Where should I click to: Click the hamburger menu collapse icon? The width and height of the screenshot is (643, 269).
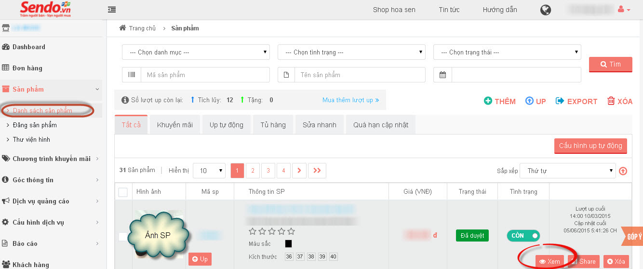coord(112,10)
